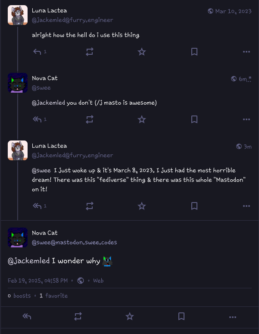Bookmark Nova Cat's 6m reply
Image resolution: width=259 pixels, height=334 pixels.
point(194,119)
